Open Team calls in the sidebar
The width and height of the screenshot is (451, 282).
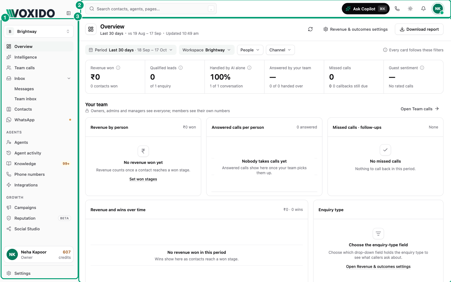(x=39, y=68)
